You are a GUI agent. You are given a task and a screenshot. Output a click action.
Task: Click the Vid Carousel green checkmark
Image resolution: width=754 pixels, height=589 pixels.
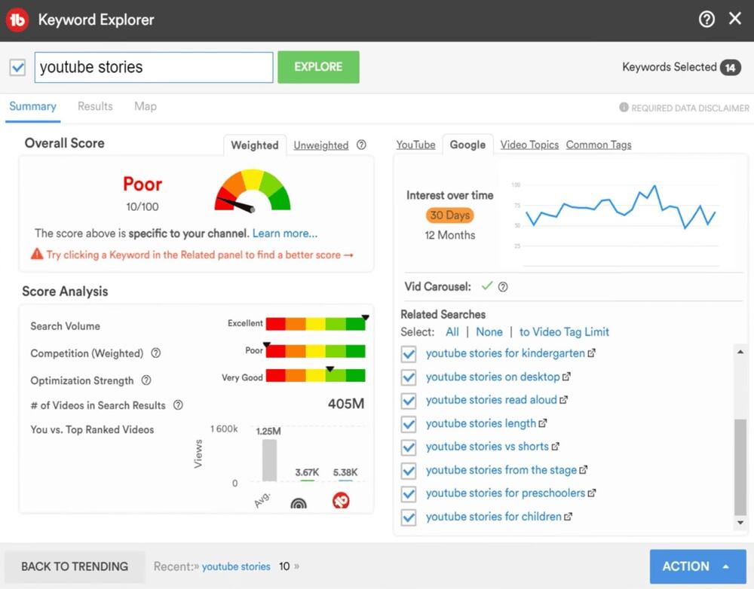487,286
